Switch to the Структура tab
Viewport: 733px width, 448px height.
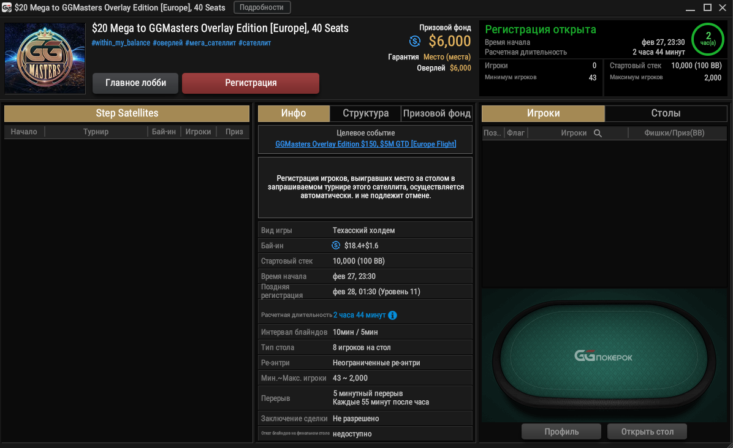[365, 113]
